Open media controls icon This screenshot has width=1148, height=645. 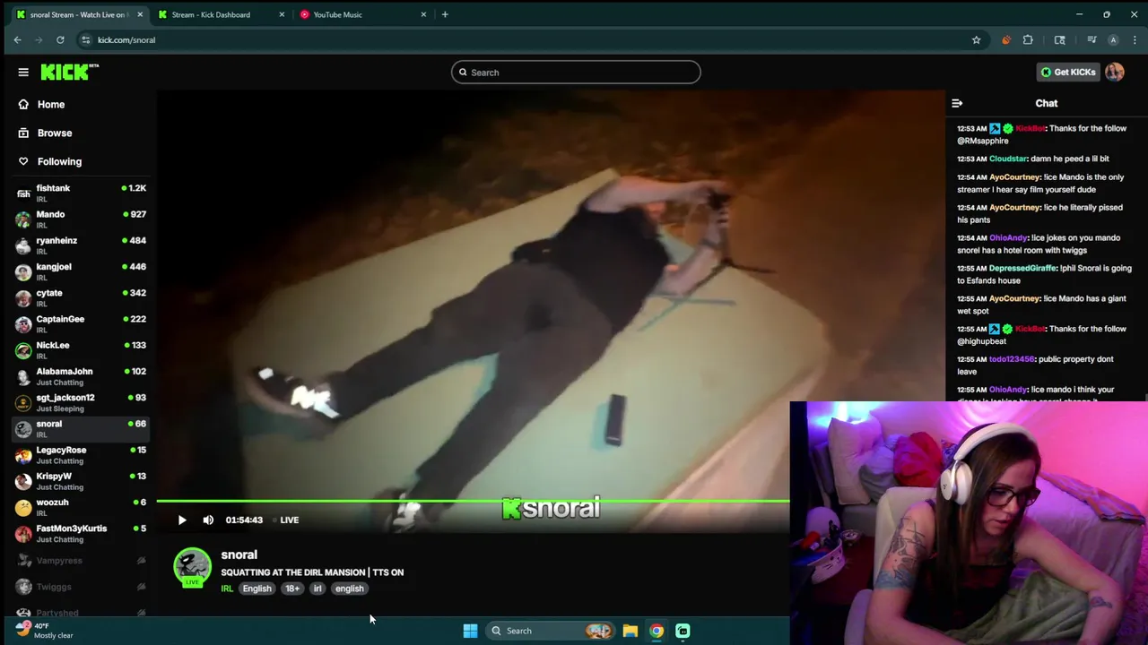(1091, 39)
